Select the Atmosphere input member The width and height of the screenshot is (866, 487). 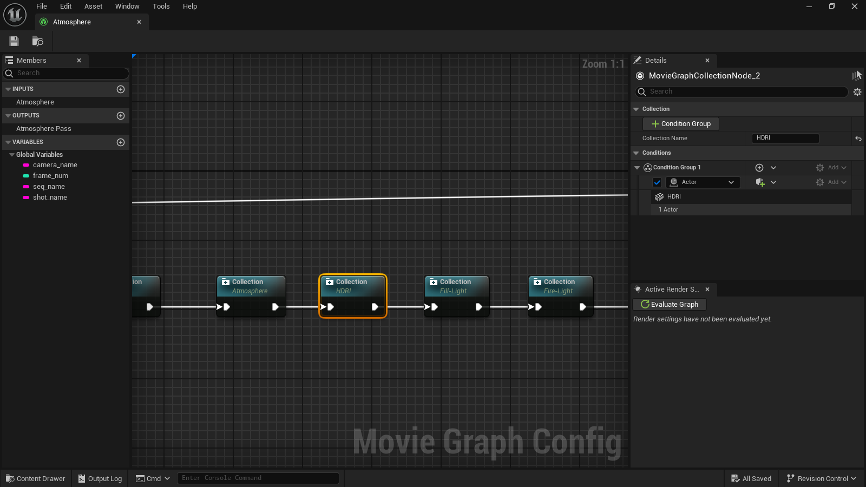pyautogui.click(x=35, y=102)
